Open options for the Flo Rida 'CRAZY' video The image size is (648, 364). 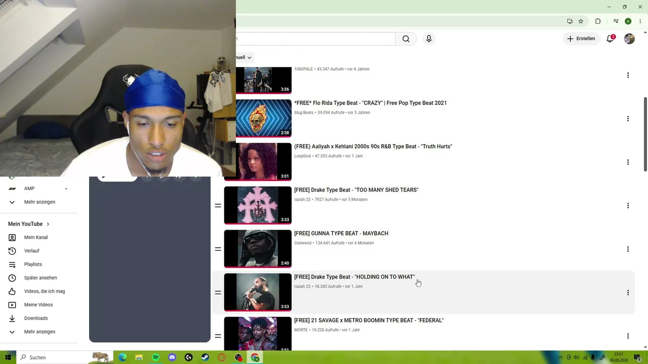(x=628, y=119)
